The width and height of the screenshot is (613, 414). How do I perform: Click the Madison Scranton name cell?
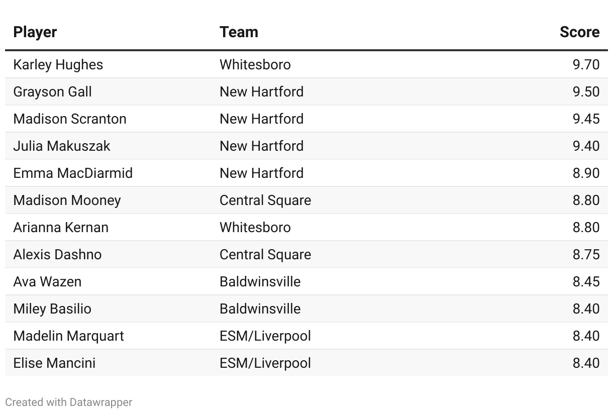click(x=70, y=119)
